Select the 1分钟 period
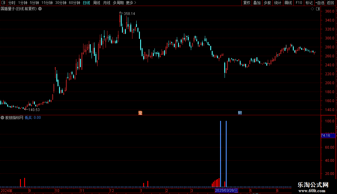Screen dimensions: 337x194 coord(23,3)
